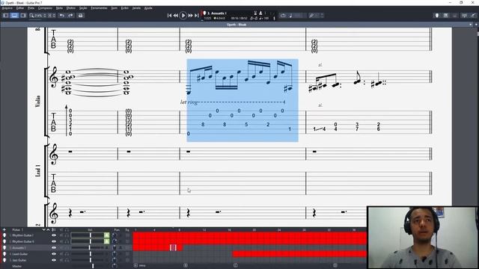Move track up with chevron
The width and height of the screenshot is (479, 269).
(x=48, y=229)
